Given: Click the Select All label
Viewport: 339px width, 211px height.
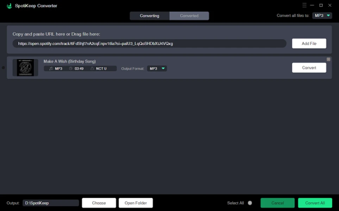Looking at the screenshot, I should (235, 203).
